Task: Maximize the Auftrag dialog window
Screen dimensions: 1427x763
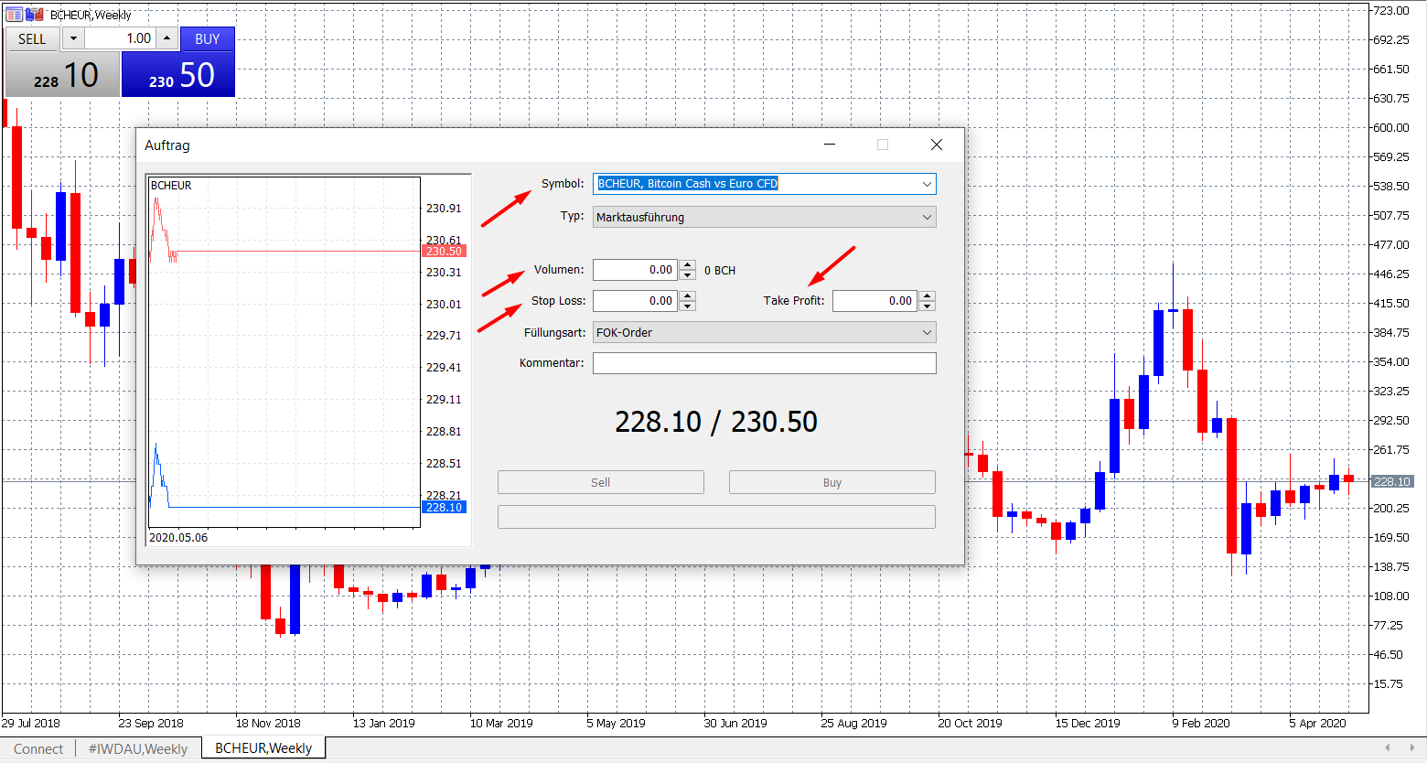Action: tap(883, 145)
